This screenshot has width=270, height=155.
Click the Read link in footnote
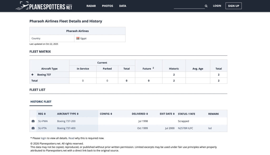click(x=71, y=138)
